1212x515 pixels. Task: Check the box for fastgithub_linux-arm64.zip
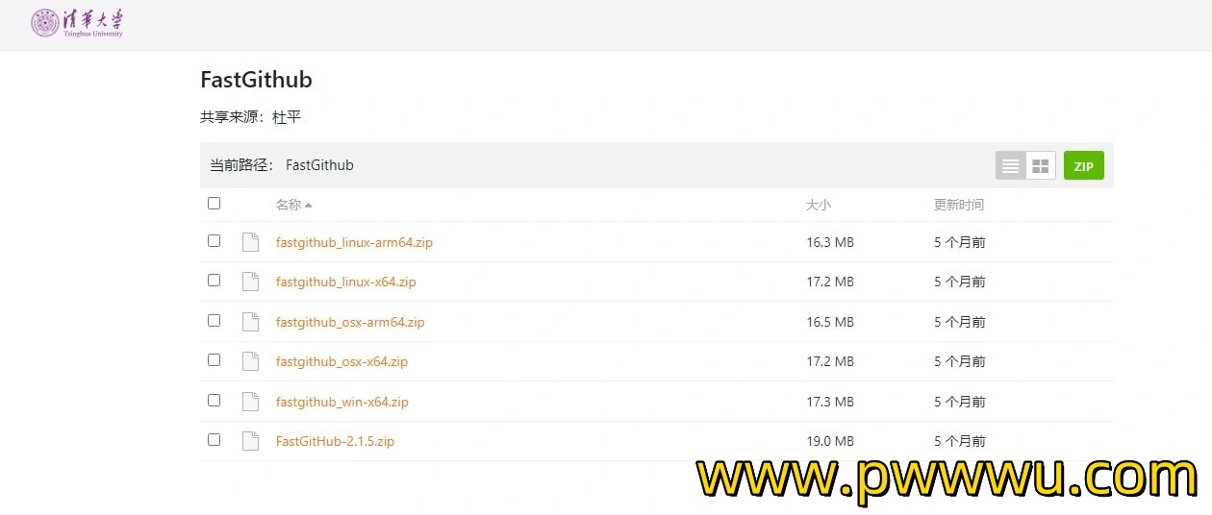[214, 240]
